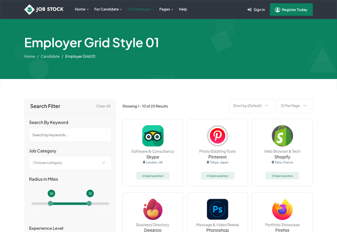Click the Sign In arrow icon
The image size is (337, 232).
(x=249, y=10)
